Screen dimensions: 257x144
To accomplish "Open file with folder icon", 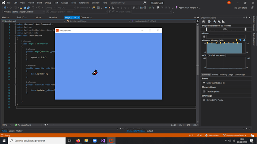I will point(21,7).
